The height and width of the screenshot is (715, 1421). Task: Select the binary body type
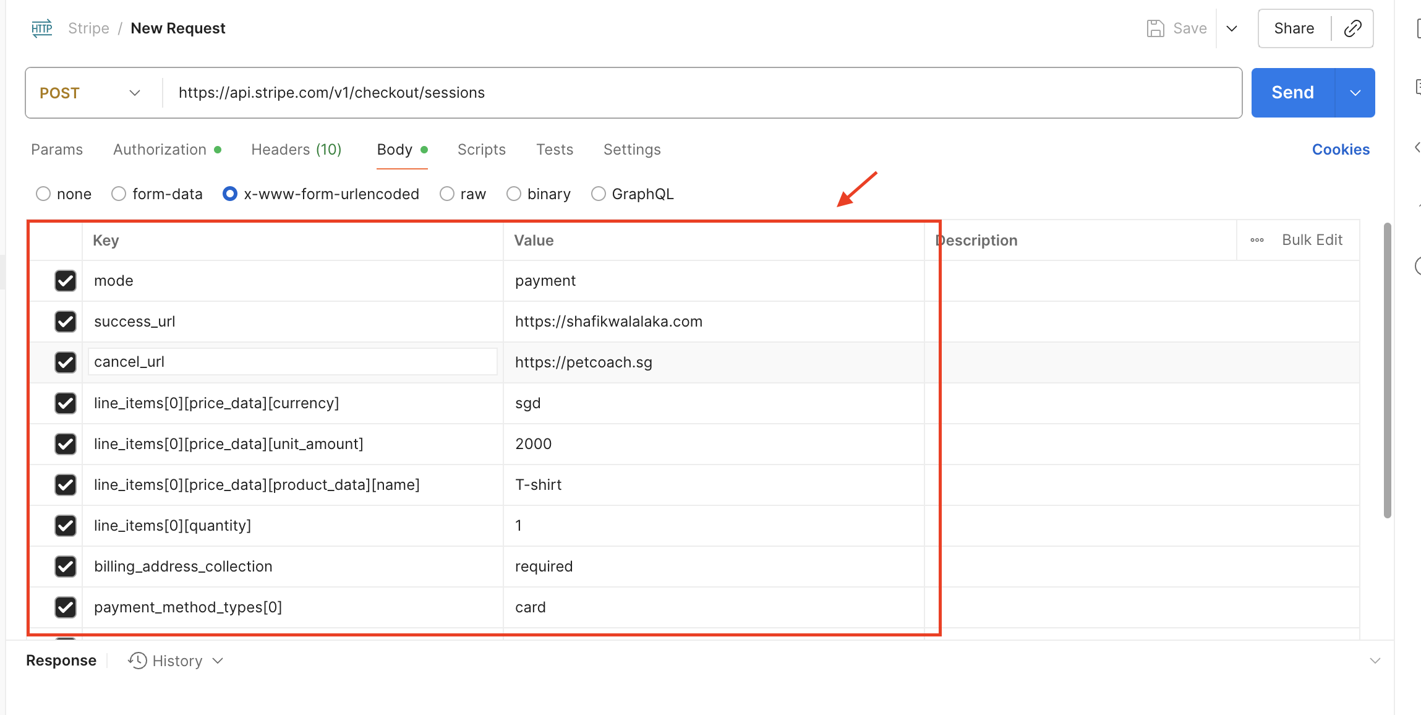514,194
